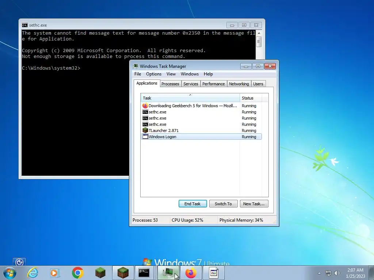Select the TLauncher 2.871 task
Screen dimensions: 374x280
201,131
